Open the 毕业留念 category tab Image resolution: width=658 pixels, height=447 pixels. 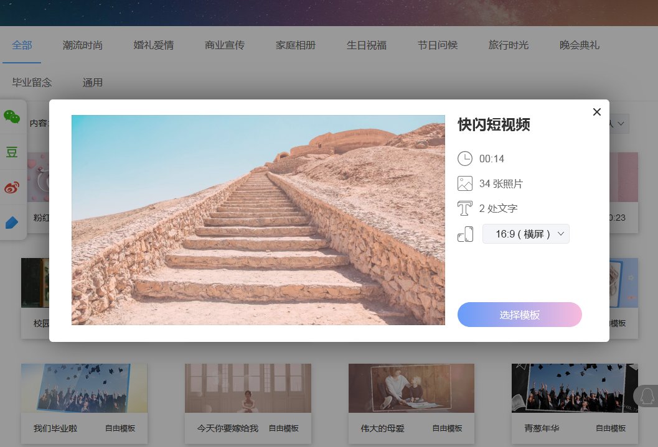[32, 82]
